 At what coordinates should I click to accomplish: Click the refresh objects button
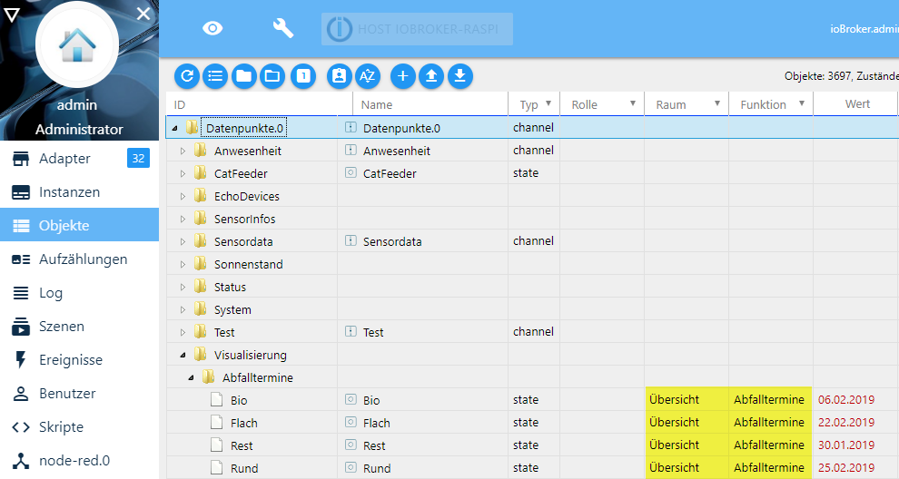[x=187, y=76]
